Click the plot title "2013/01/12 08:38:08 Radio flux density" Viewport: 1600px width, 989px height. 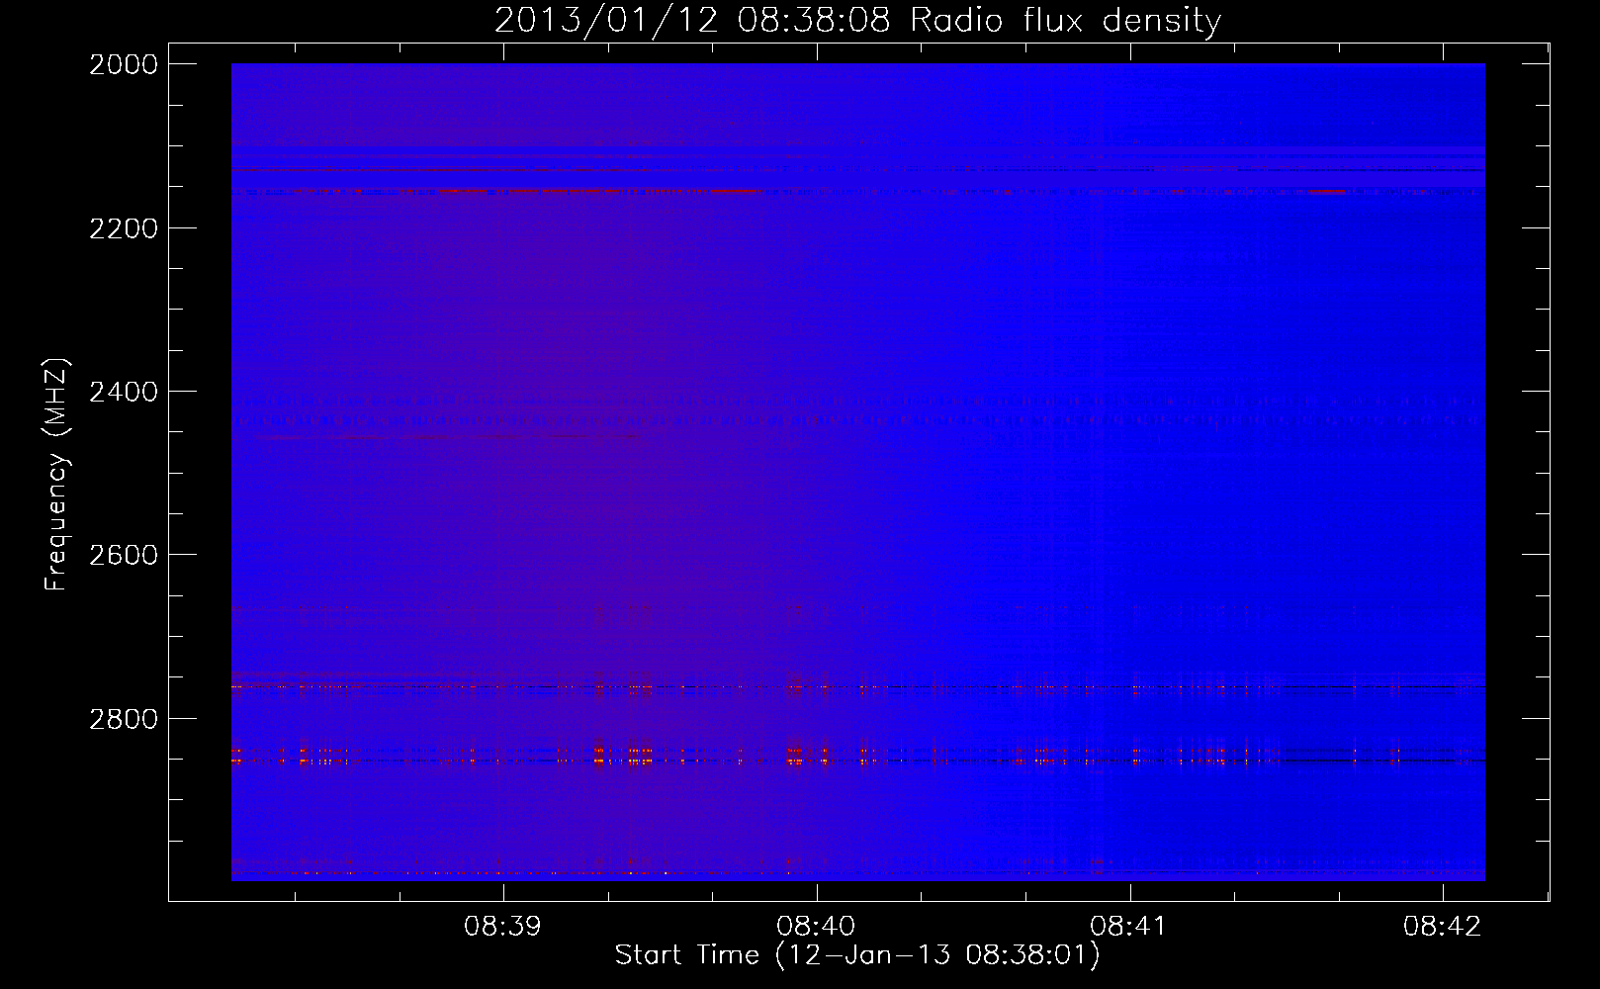tap(857, 20)
